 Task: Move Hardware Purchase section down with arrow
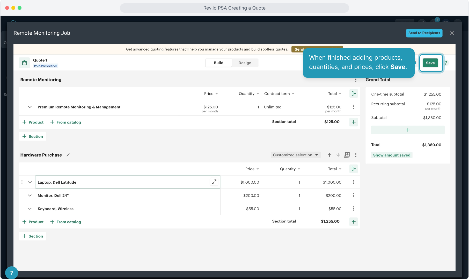[338, 155]
